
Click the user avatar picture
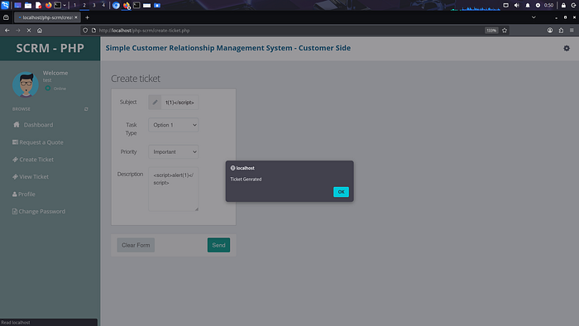click(26, 84)
